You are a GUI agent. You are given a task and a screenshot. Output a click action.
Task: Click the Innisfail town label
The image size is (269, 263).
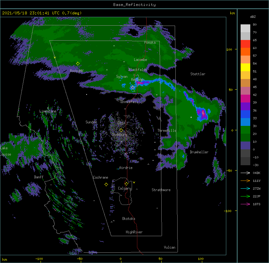(130, 102)
